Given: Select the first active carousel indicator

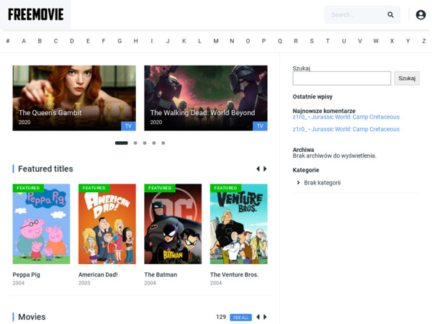Looking at the screenshot, I should pos(122,143).
